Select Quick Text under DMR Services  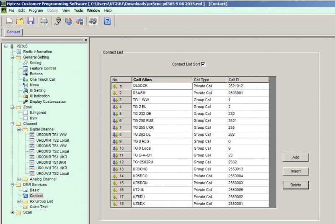pyautogui.click(x=39, y=206)
